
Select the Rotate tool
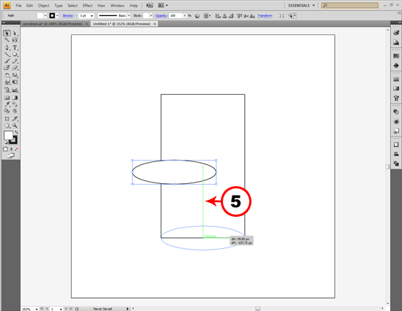[7, 75]
